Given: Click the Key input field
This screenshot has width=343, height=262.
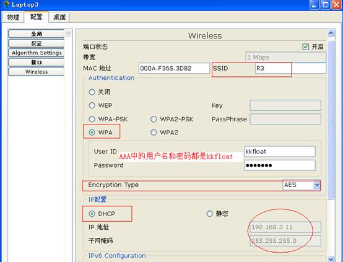Looking at the screenshot, I should click(x=285, y=105).
